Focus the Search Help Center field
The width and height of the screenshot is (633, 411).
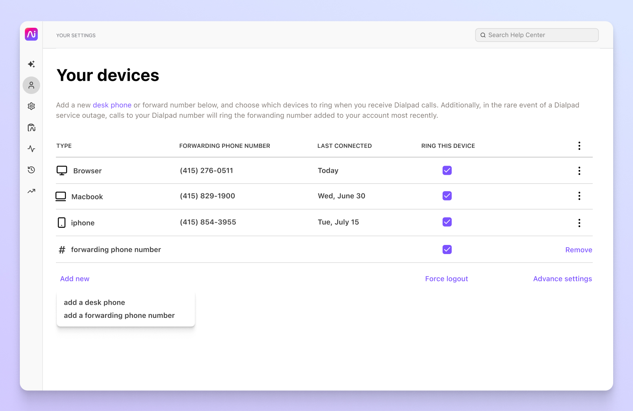537,35
